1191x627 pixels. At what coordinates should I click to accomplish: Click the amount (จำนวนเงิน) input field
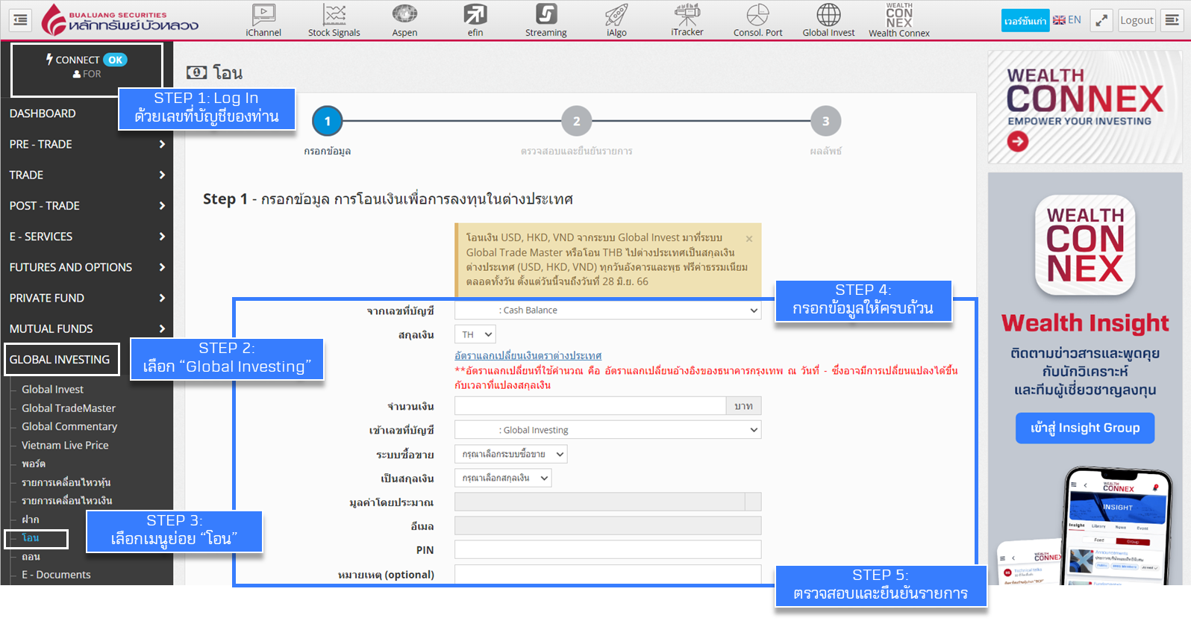[x=590, y=406]
